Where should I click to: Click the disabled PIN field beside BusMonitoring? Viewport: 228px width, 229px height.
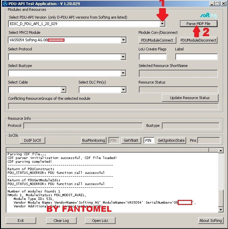(x=114, y=140)
